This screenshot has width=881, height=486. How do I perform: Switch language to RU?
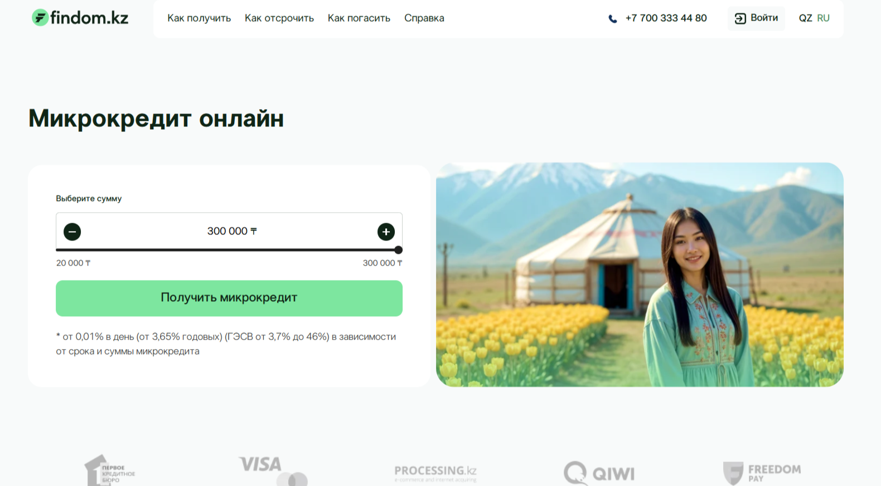823,18
